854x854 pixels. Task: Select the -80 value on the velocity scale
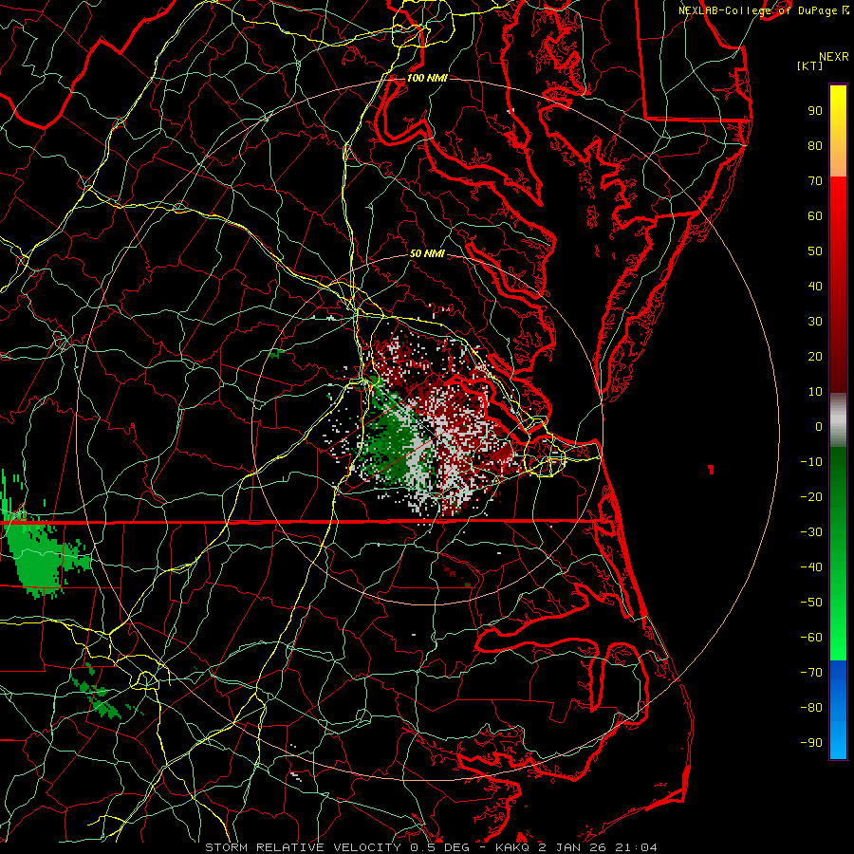pyautogui.click(x=811, y=708)
